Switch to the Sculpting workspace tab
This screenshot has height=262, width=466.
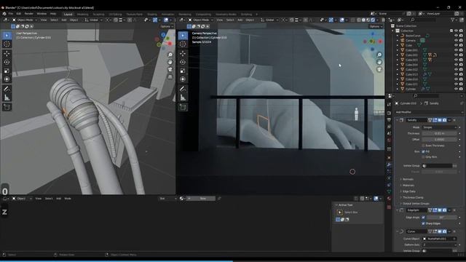[99, 15]
